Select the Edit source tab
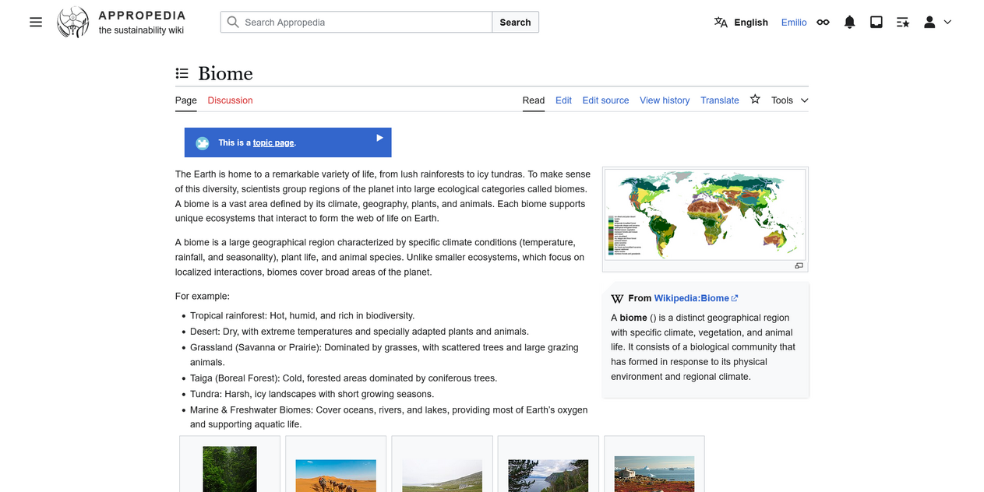This screenshot has height=492, width=984. tap(605, 100)
